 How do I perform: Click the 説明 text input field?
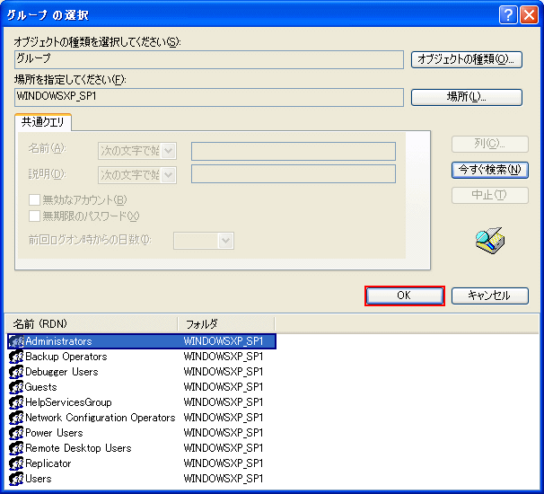pyautogui.click(x=294, y=173)
